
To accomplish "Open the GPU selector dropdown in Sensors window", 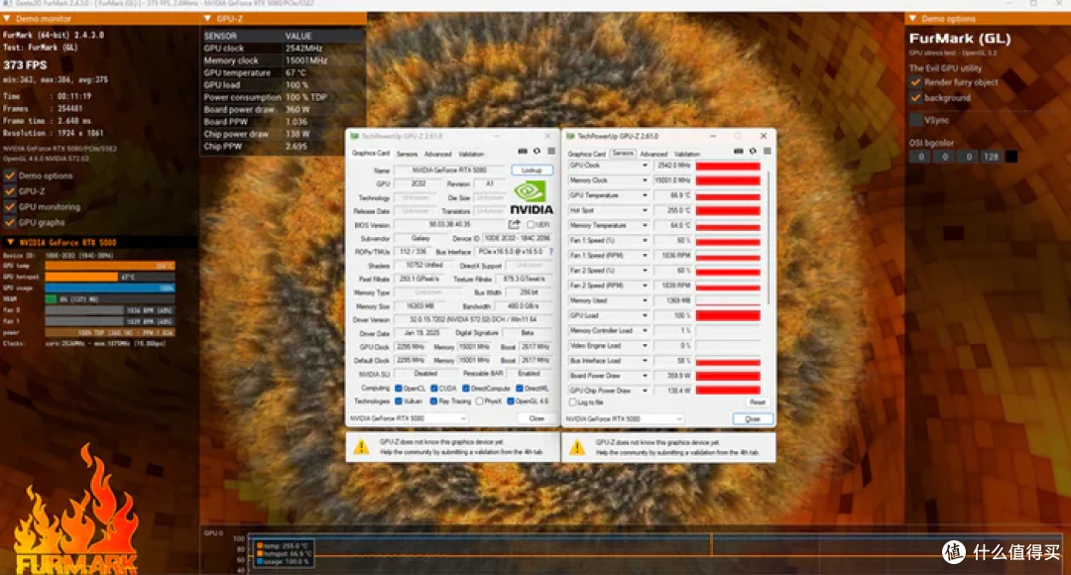I will pyautogui.click(x=625, y=418).
